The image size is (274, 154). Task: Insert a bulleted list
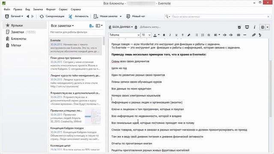pos(197,35)
